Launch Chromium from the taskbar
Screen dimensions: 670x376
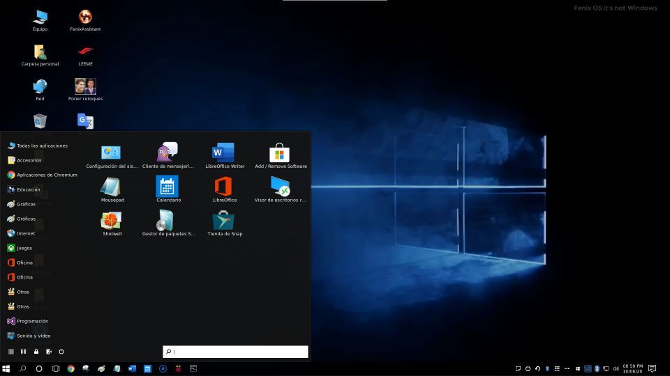[71, 369]
